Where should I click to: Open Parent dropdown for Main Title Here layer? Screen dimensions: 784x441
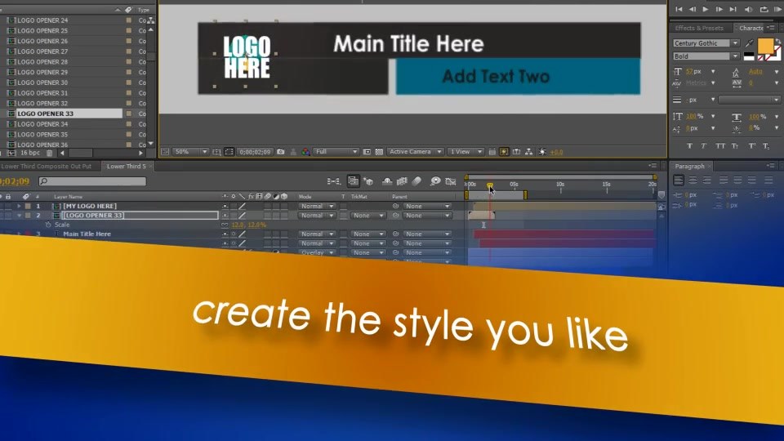pyautogui.click(x=427, y=234)
